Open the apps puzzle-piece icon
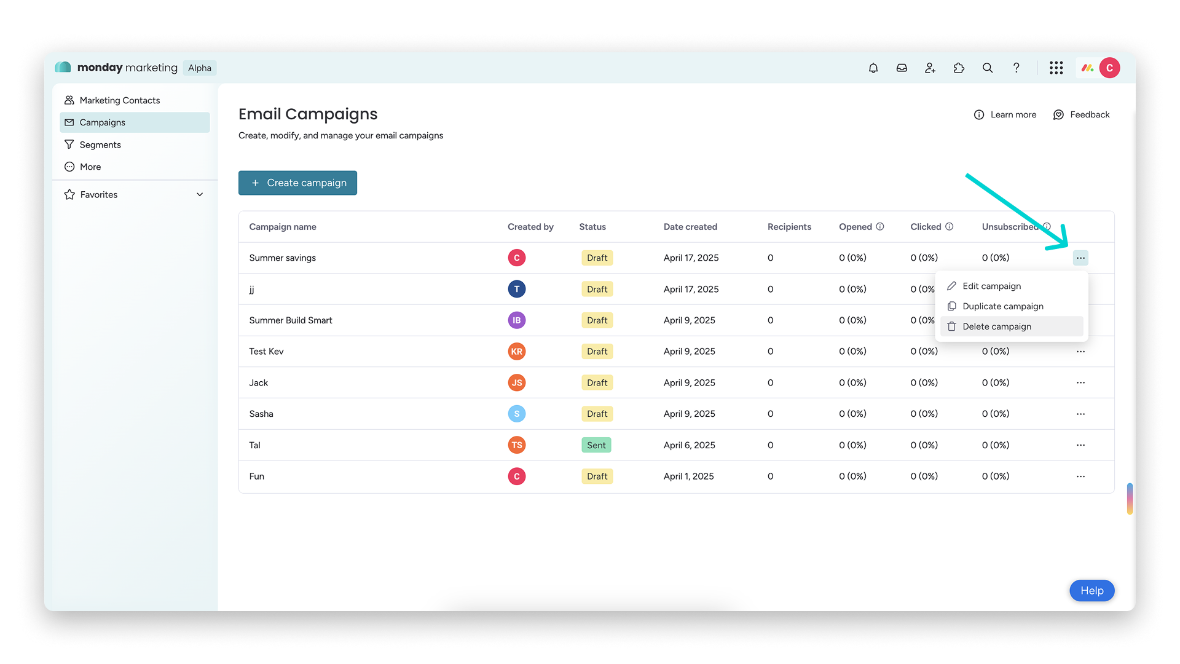 pyautogui.click(x=959, y=68)
